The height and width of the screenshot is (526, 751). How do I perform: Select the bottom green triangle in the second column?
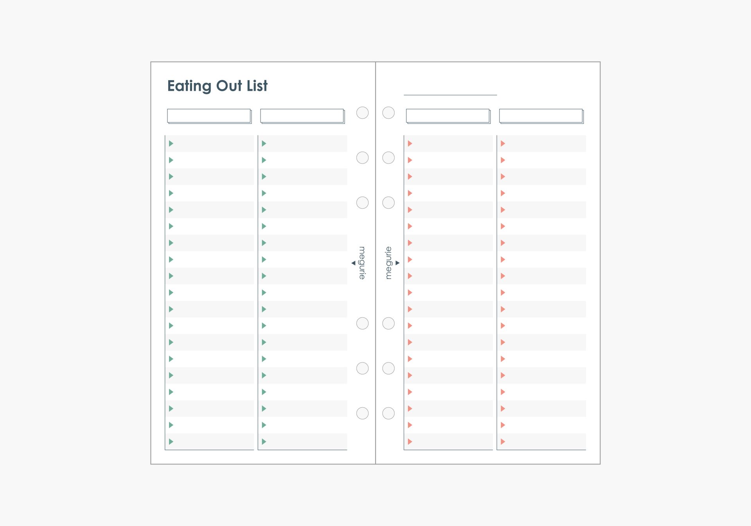click(x=264, y=441)
